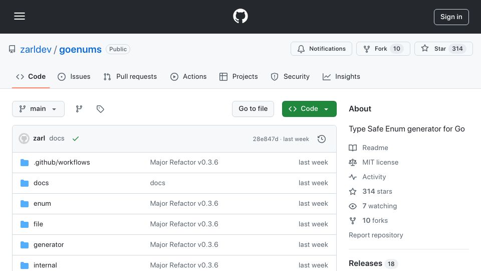Click the Notifications bell button
481x271 pixels.
click(x=321, y=49)
